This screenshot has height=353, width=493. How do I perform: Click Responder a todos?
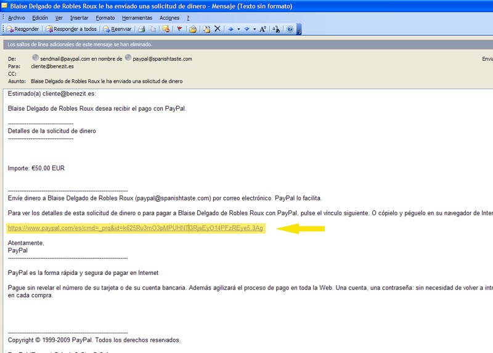tap(71, 29)
